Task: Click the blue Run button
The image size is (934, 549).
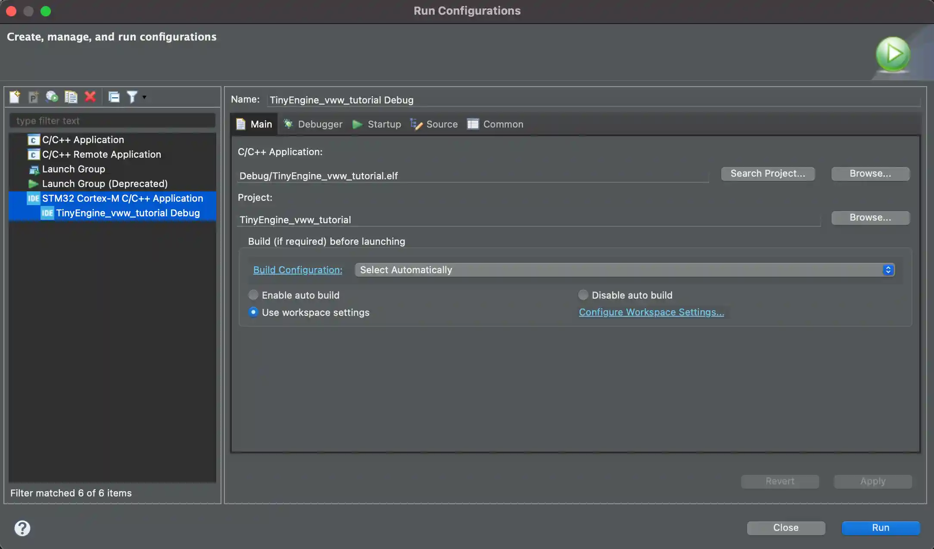Action: 881,528
